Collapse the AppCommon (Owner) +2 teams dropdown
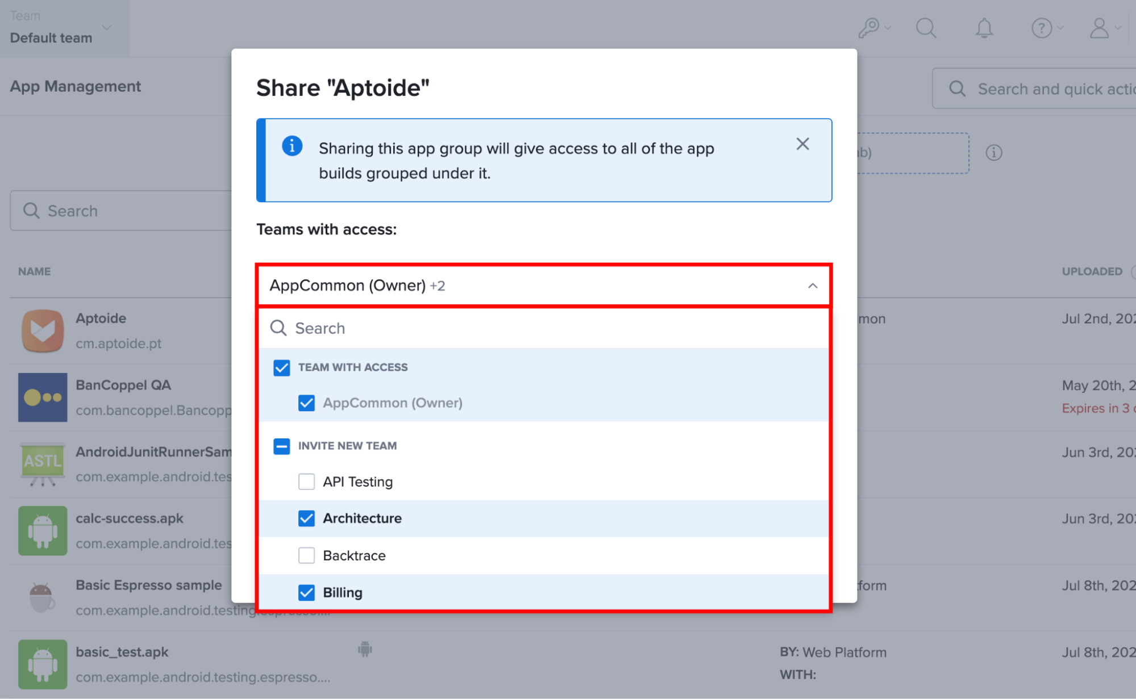This screenshot has width=1136, height=699. 544,286
